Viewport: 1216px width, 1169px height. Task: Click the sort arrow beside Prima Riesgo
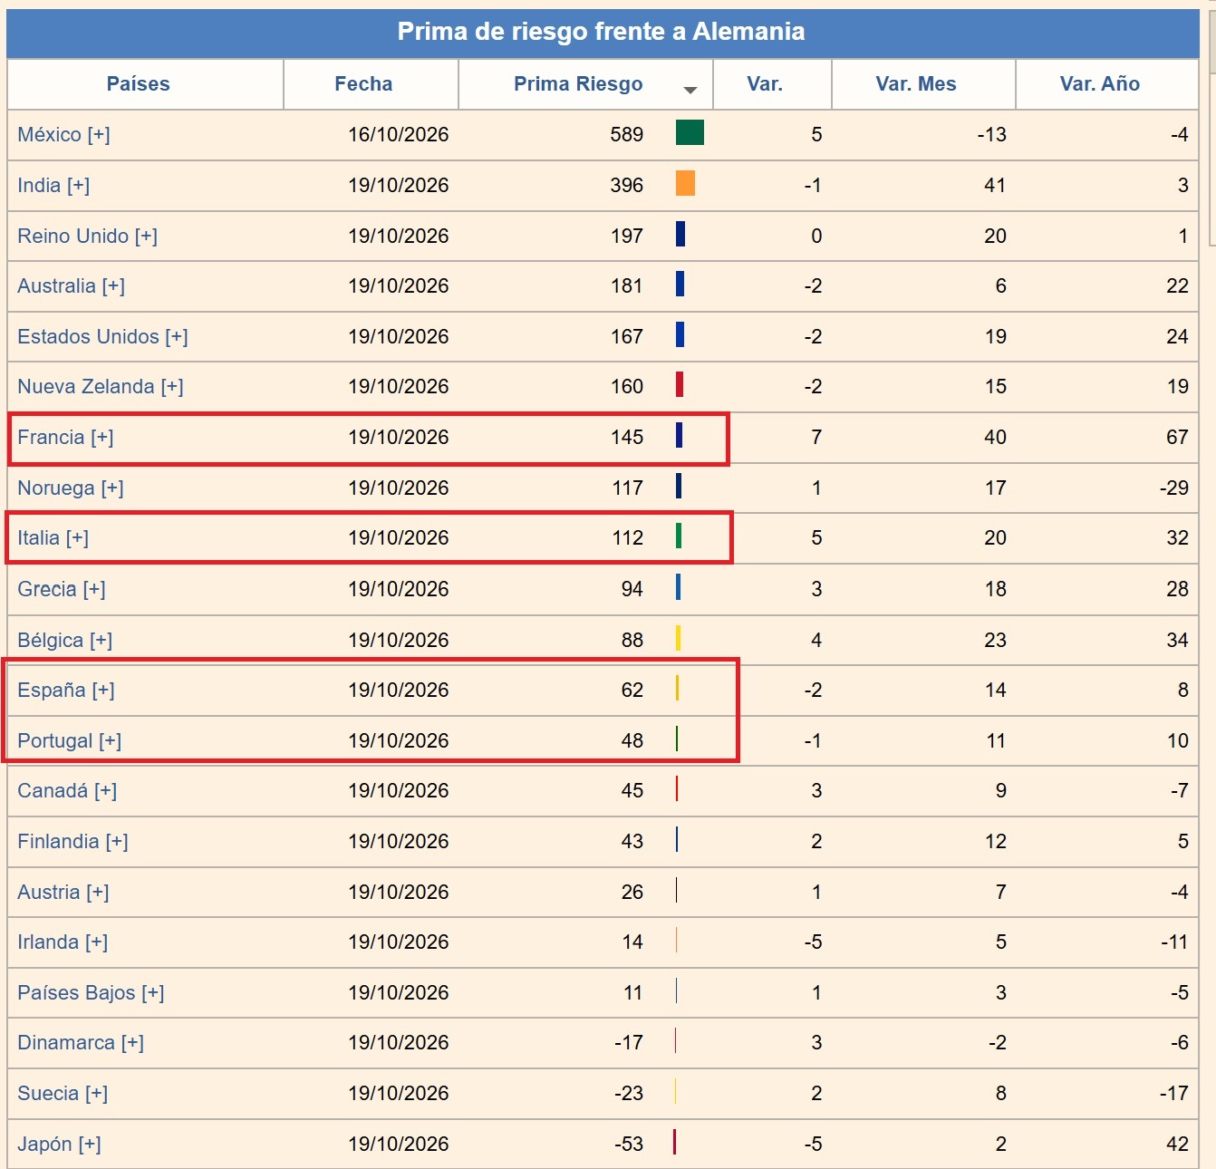[x=690, y=90]
